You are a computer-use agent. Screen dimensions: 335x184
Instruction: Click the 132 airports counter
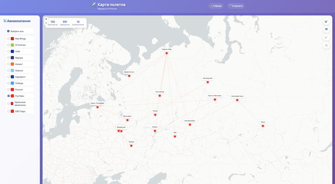coord(53,22)
